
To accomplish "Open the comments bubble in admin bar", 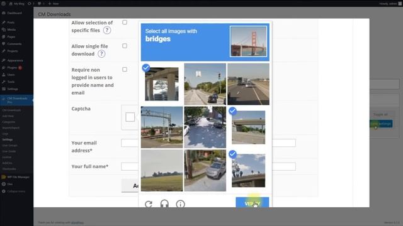I will click(41, 4).
